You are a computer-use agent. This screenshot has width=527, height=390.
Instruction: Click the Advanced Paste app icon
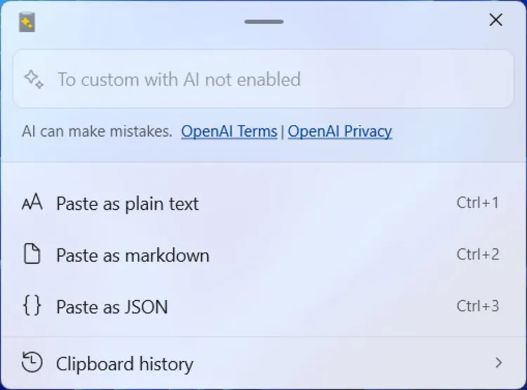[27, 22]
